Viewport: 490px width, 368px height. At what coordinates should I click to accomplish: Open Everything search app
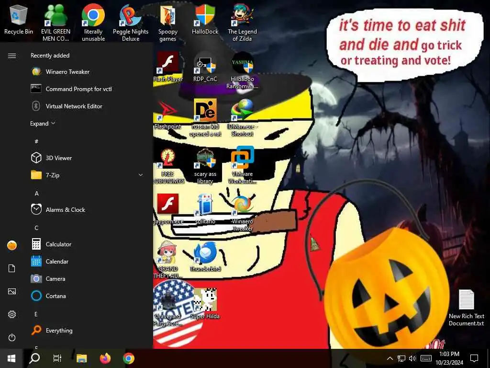pos(87,330)
